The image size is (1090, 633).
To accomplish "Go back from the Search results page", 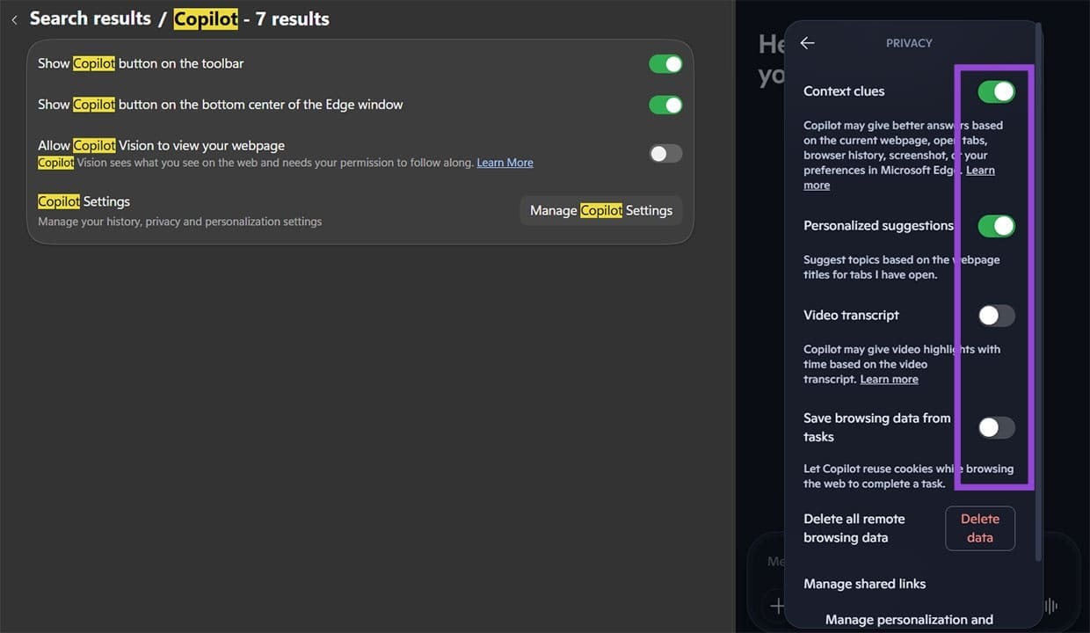I will [14, 19].
